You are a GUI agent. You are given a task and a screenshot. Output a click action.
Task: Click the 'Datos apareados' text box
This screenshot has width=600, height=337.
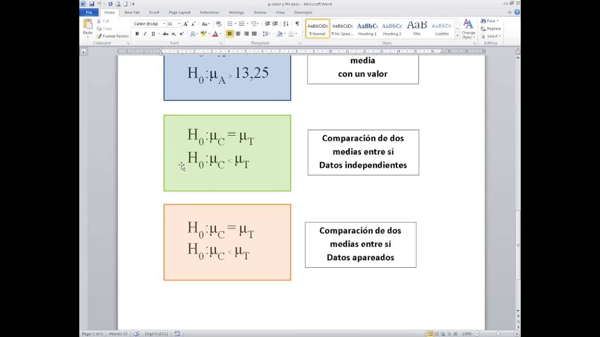coord(360,245)
